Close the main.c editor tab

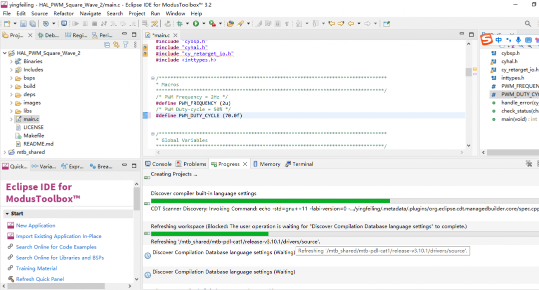[176, 35]
